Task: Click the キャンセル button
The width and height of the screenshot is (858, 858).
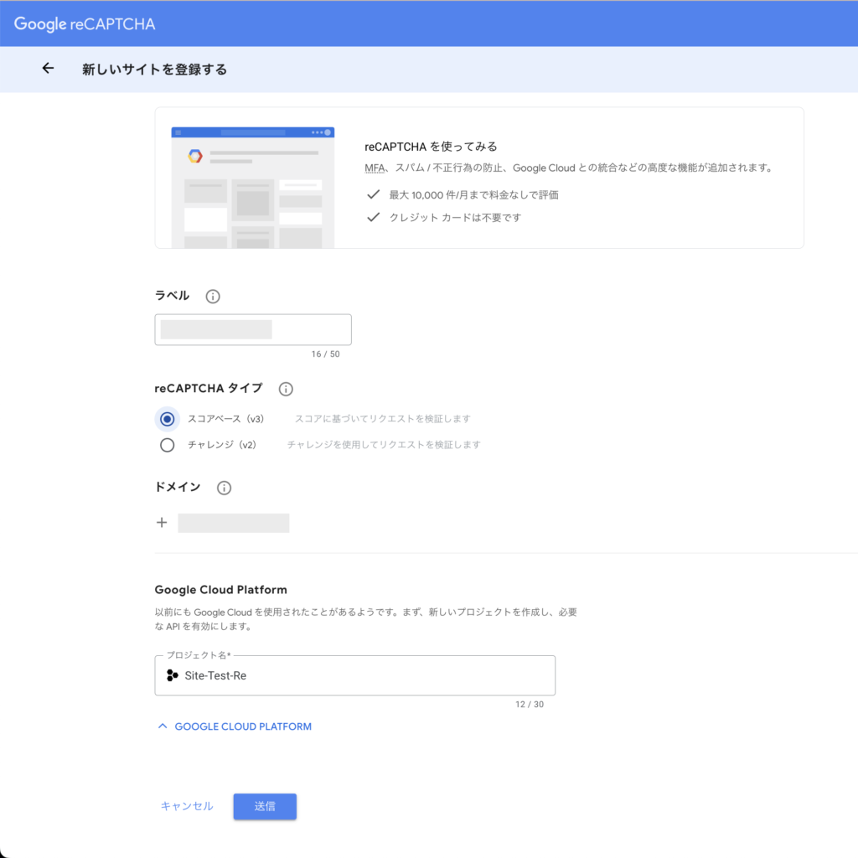Action: click(x=187, y=806)
